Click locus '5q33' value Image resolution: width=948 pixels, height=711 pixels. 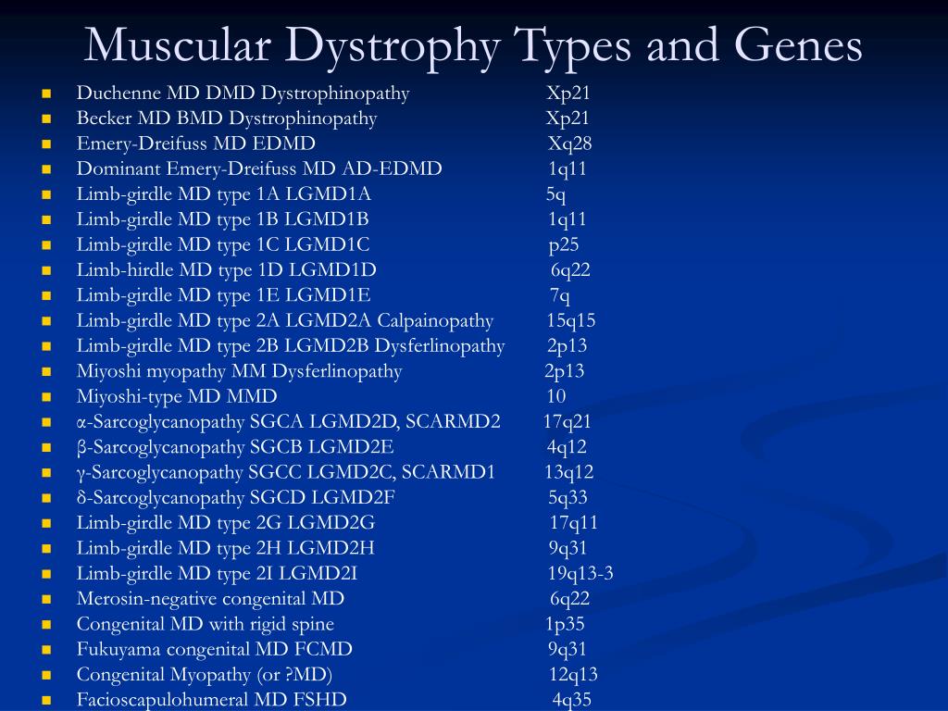pos(568,498)
